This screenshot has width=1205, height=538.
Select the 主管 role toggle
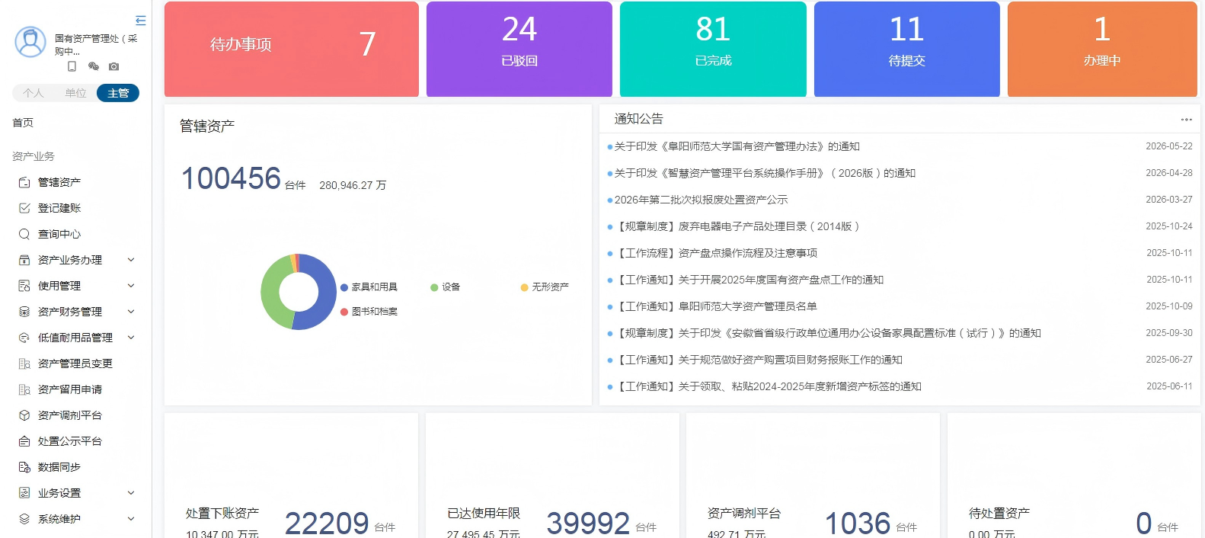tap(118, 93)
